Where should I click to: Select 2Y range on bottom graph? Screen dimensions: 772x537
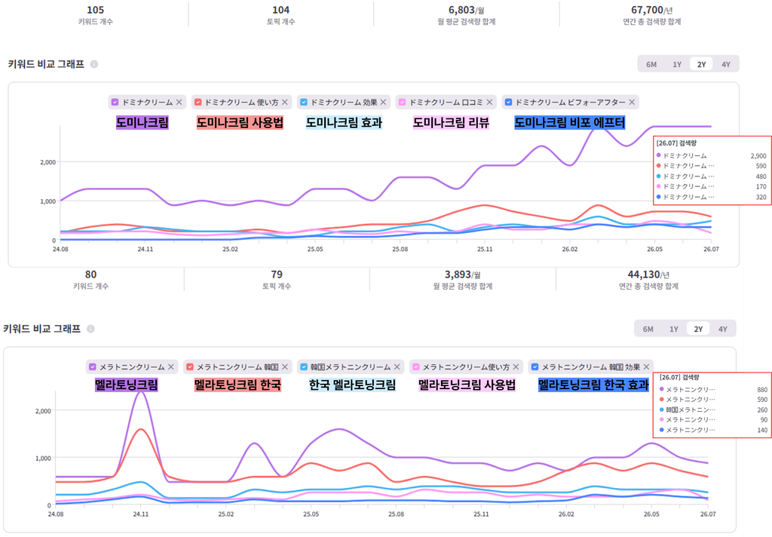pyautogui.click(x=698, y=329)
